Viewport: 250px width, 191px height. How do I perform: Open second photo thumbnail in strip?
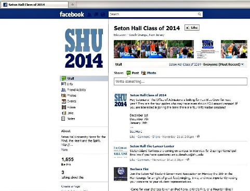coord(154,49)
